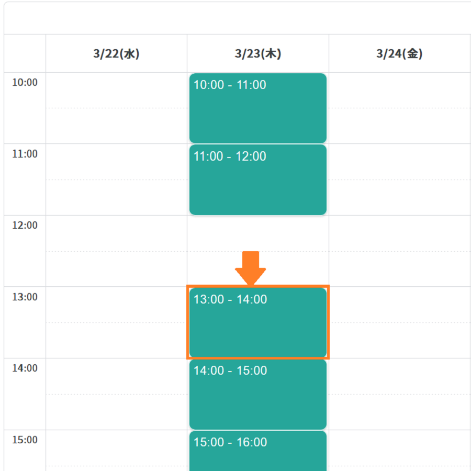Click the 3/24(金) column header
This screenshot has width=471, height=471.
click(x=399, y=54)
